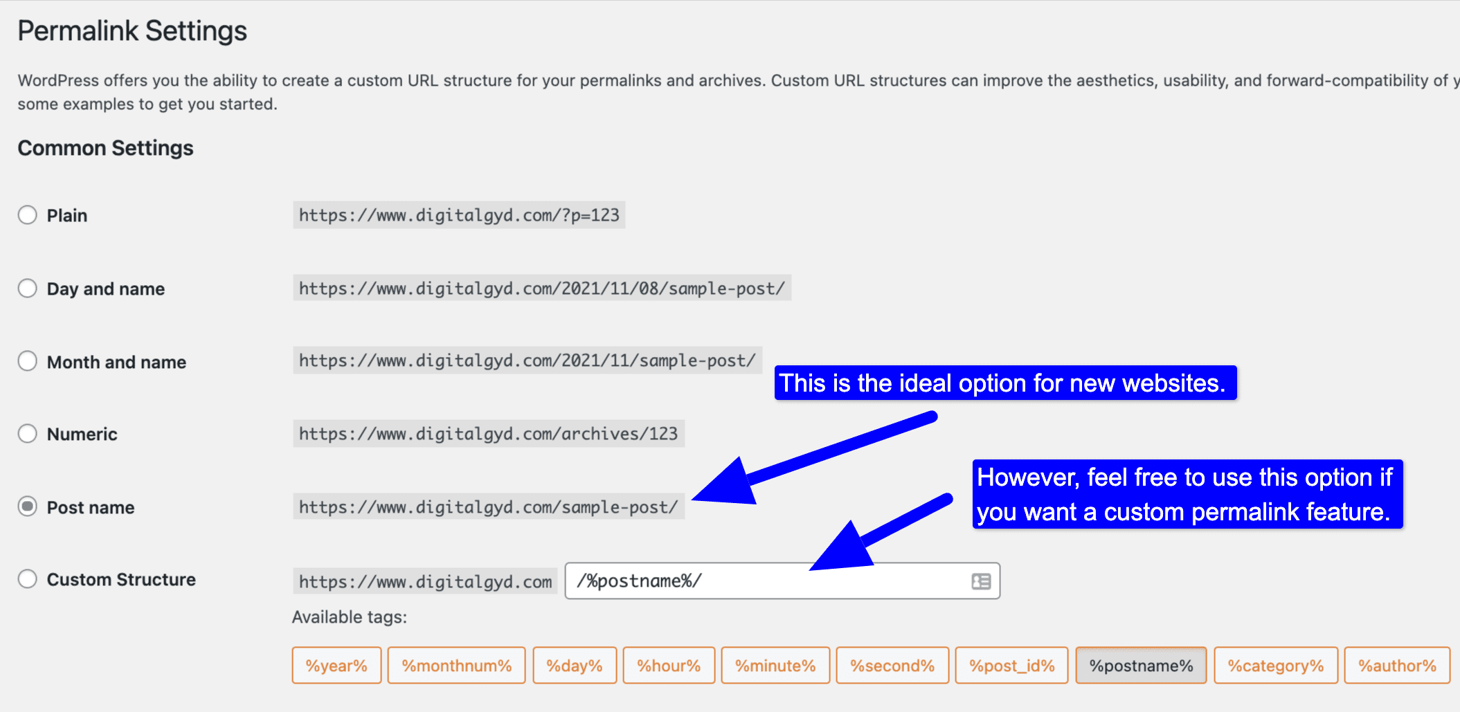The height and width of the screenshot is (712, 1460).
Task: Click the 2021/11/08/sample-post example URL
Action: [x=542, y=288]
